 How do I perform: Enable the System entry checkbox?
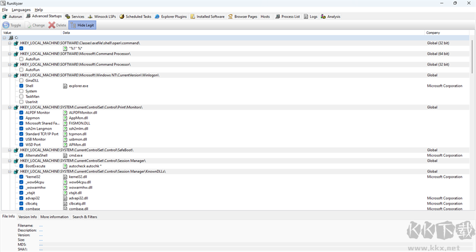(x=21, y=92)
